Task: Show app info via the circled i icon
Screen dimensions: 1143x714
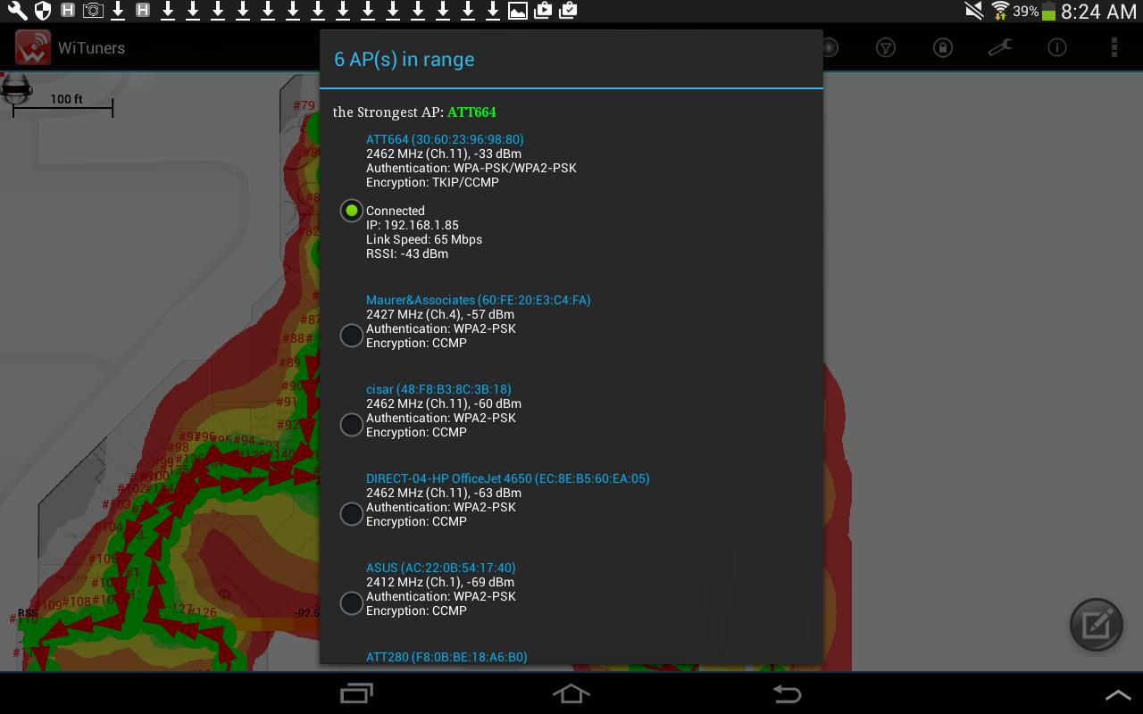Action: 1056,48
